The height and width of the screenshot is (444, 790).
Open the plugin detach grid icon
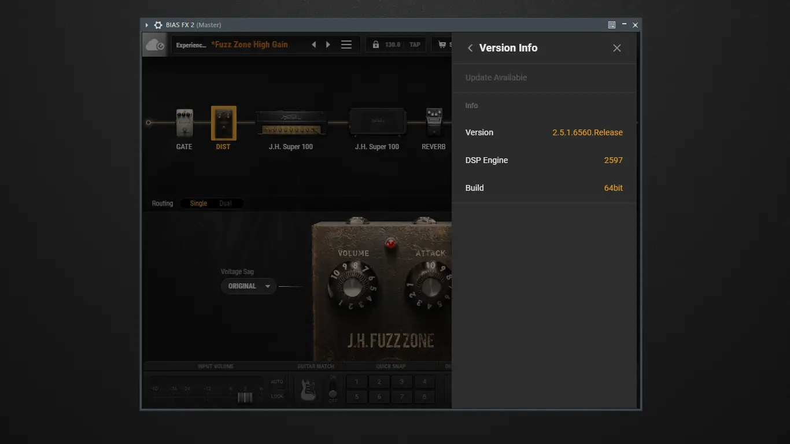[612, 25]
